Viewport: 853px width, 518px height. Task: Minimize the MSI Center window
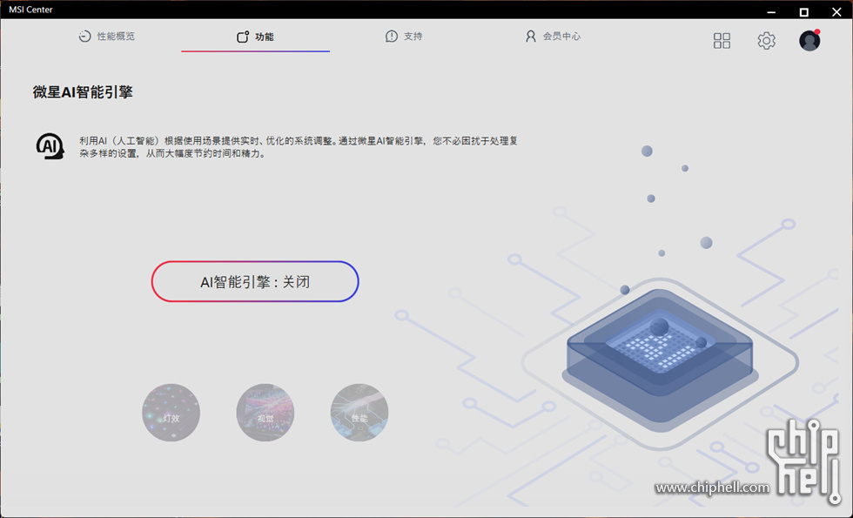770,11
